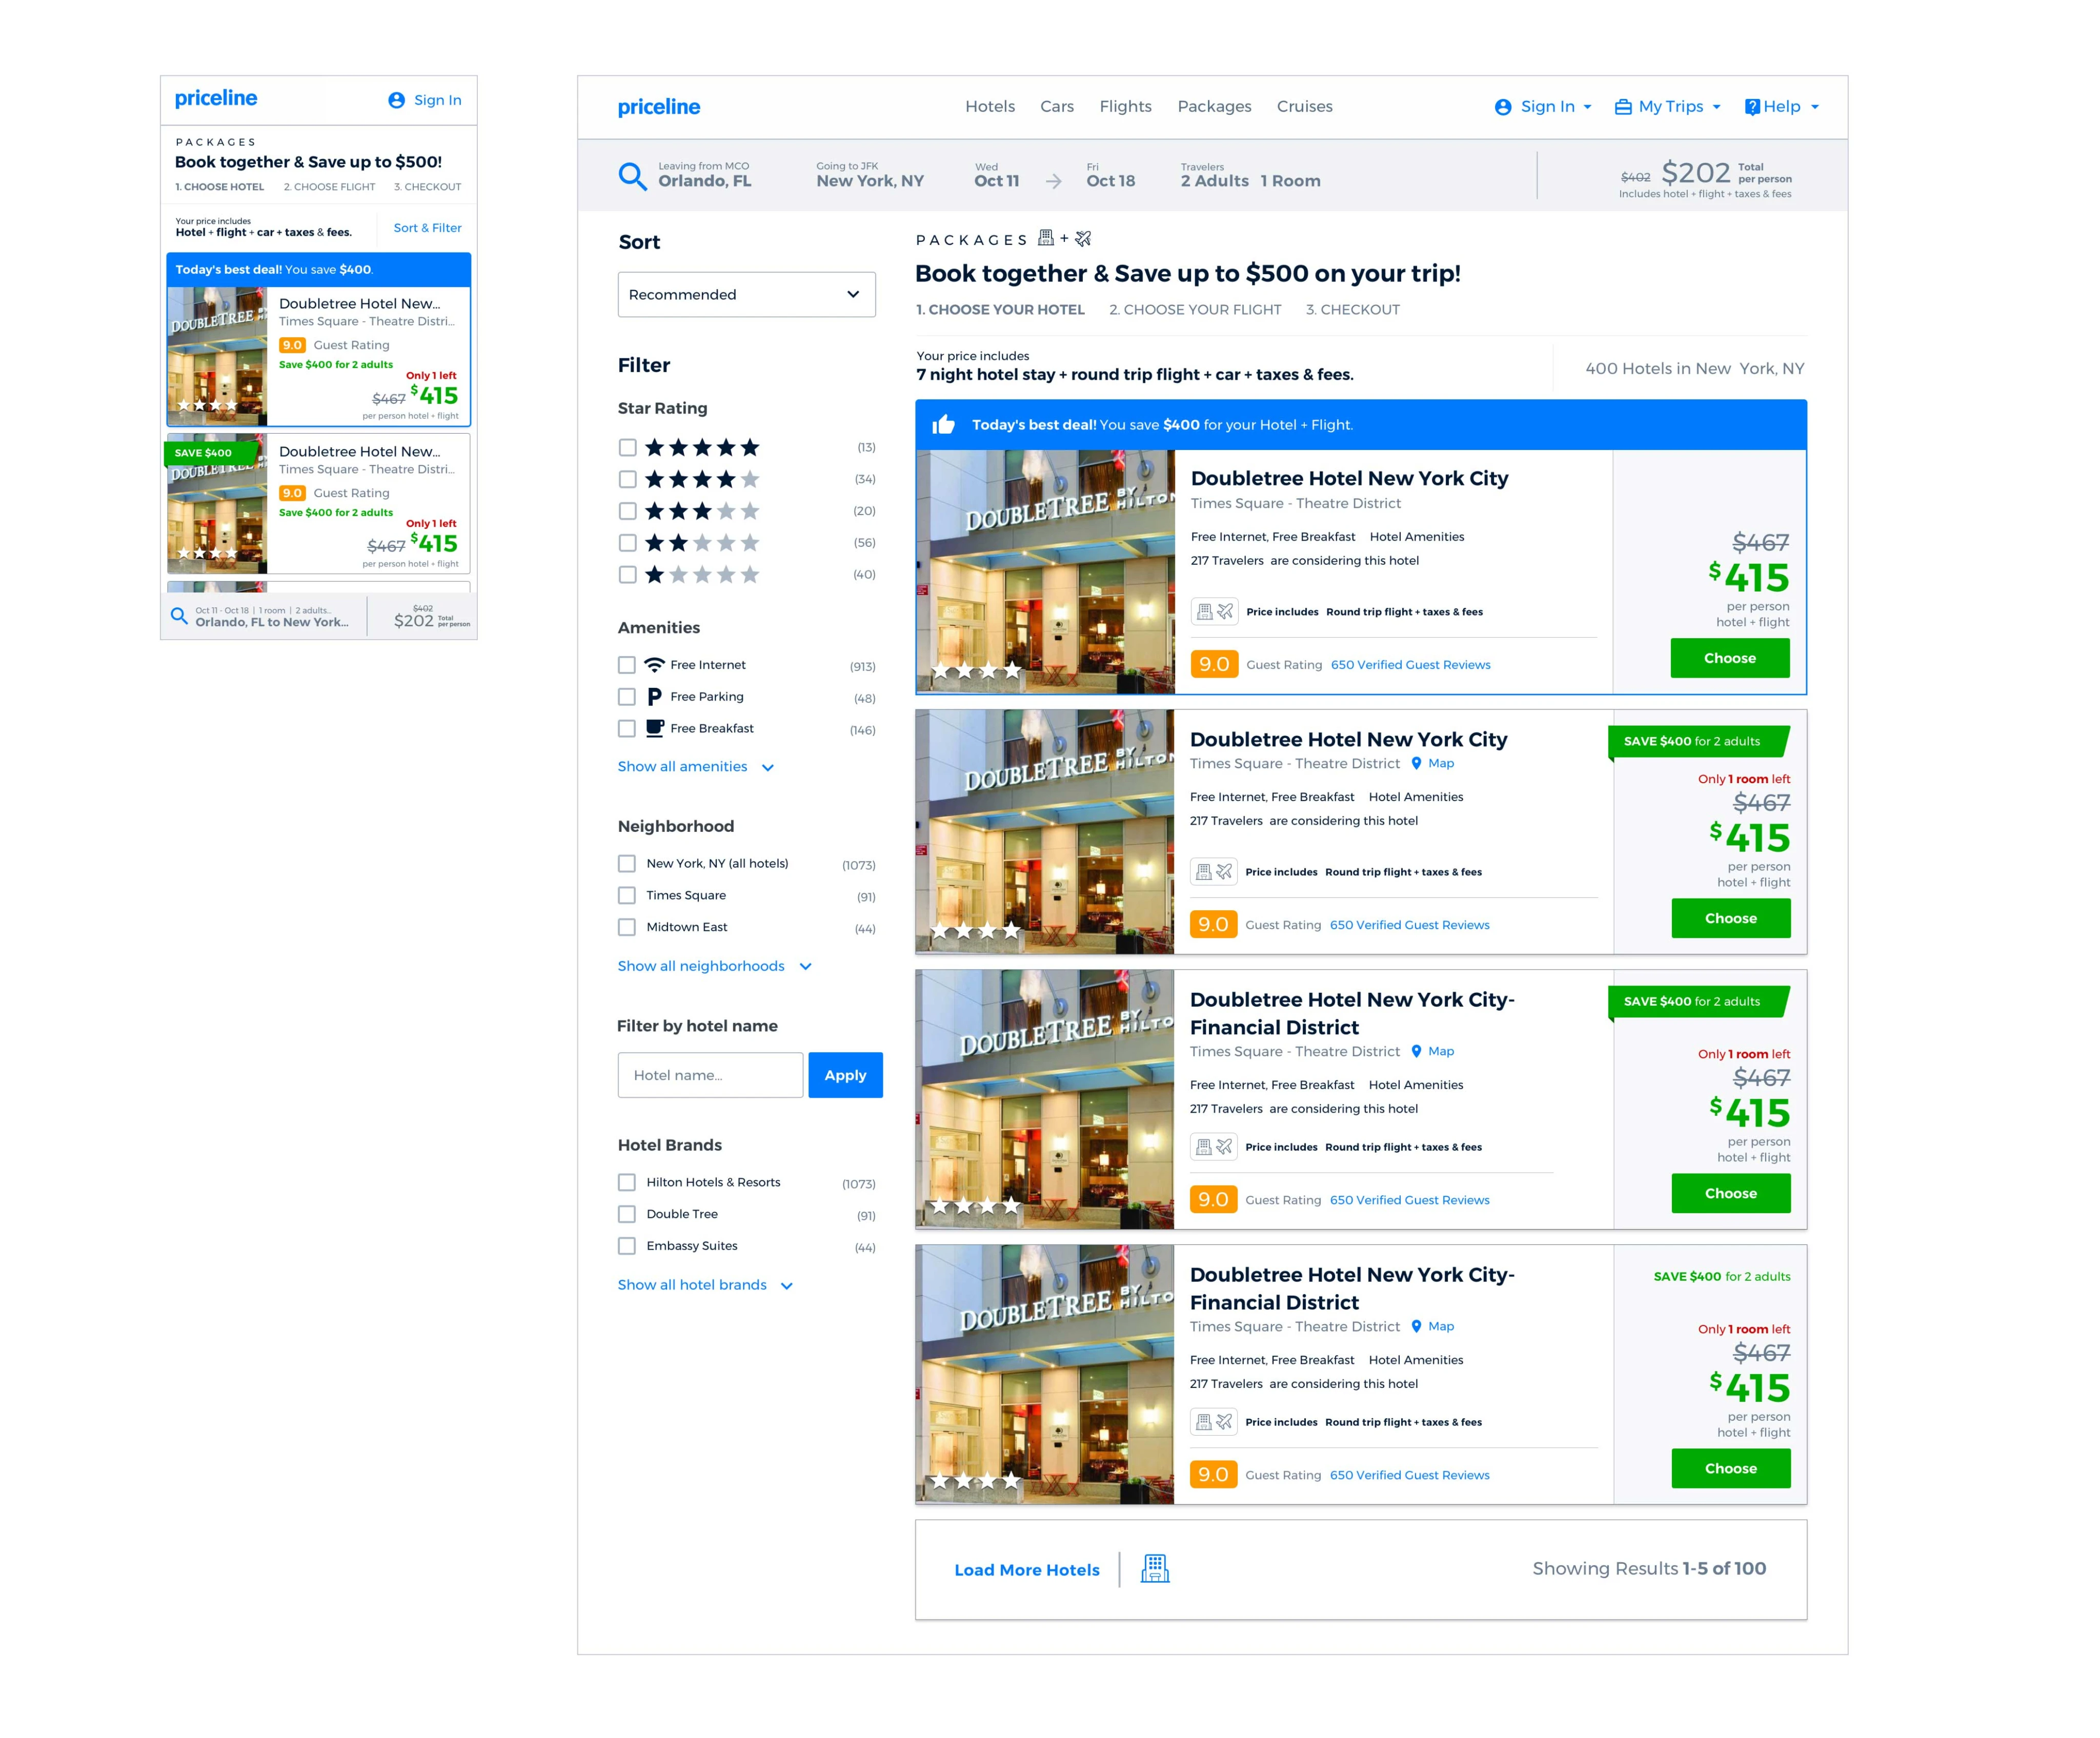
Task: Click the Going to New York, NY field
Action: click(870, 175)
